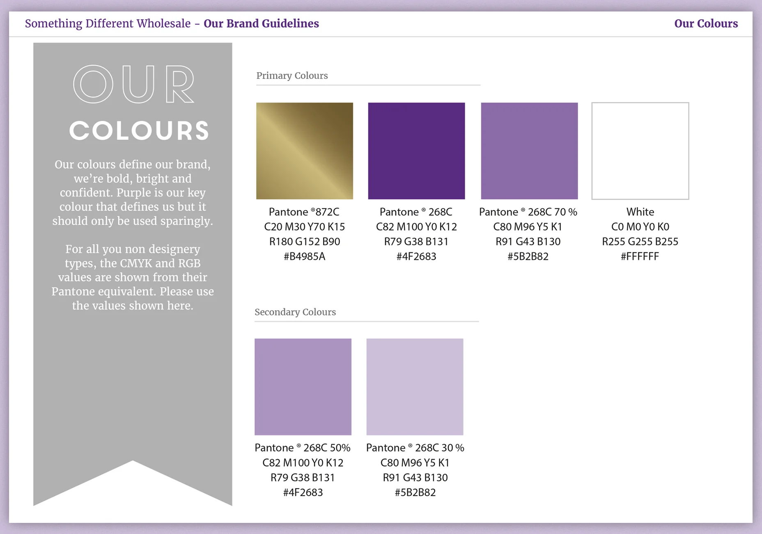Click "C80 M96 Y5 K1" under 268C 30%
The image size is (762, 534).
tap(415, 463)
